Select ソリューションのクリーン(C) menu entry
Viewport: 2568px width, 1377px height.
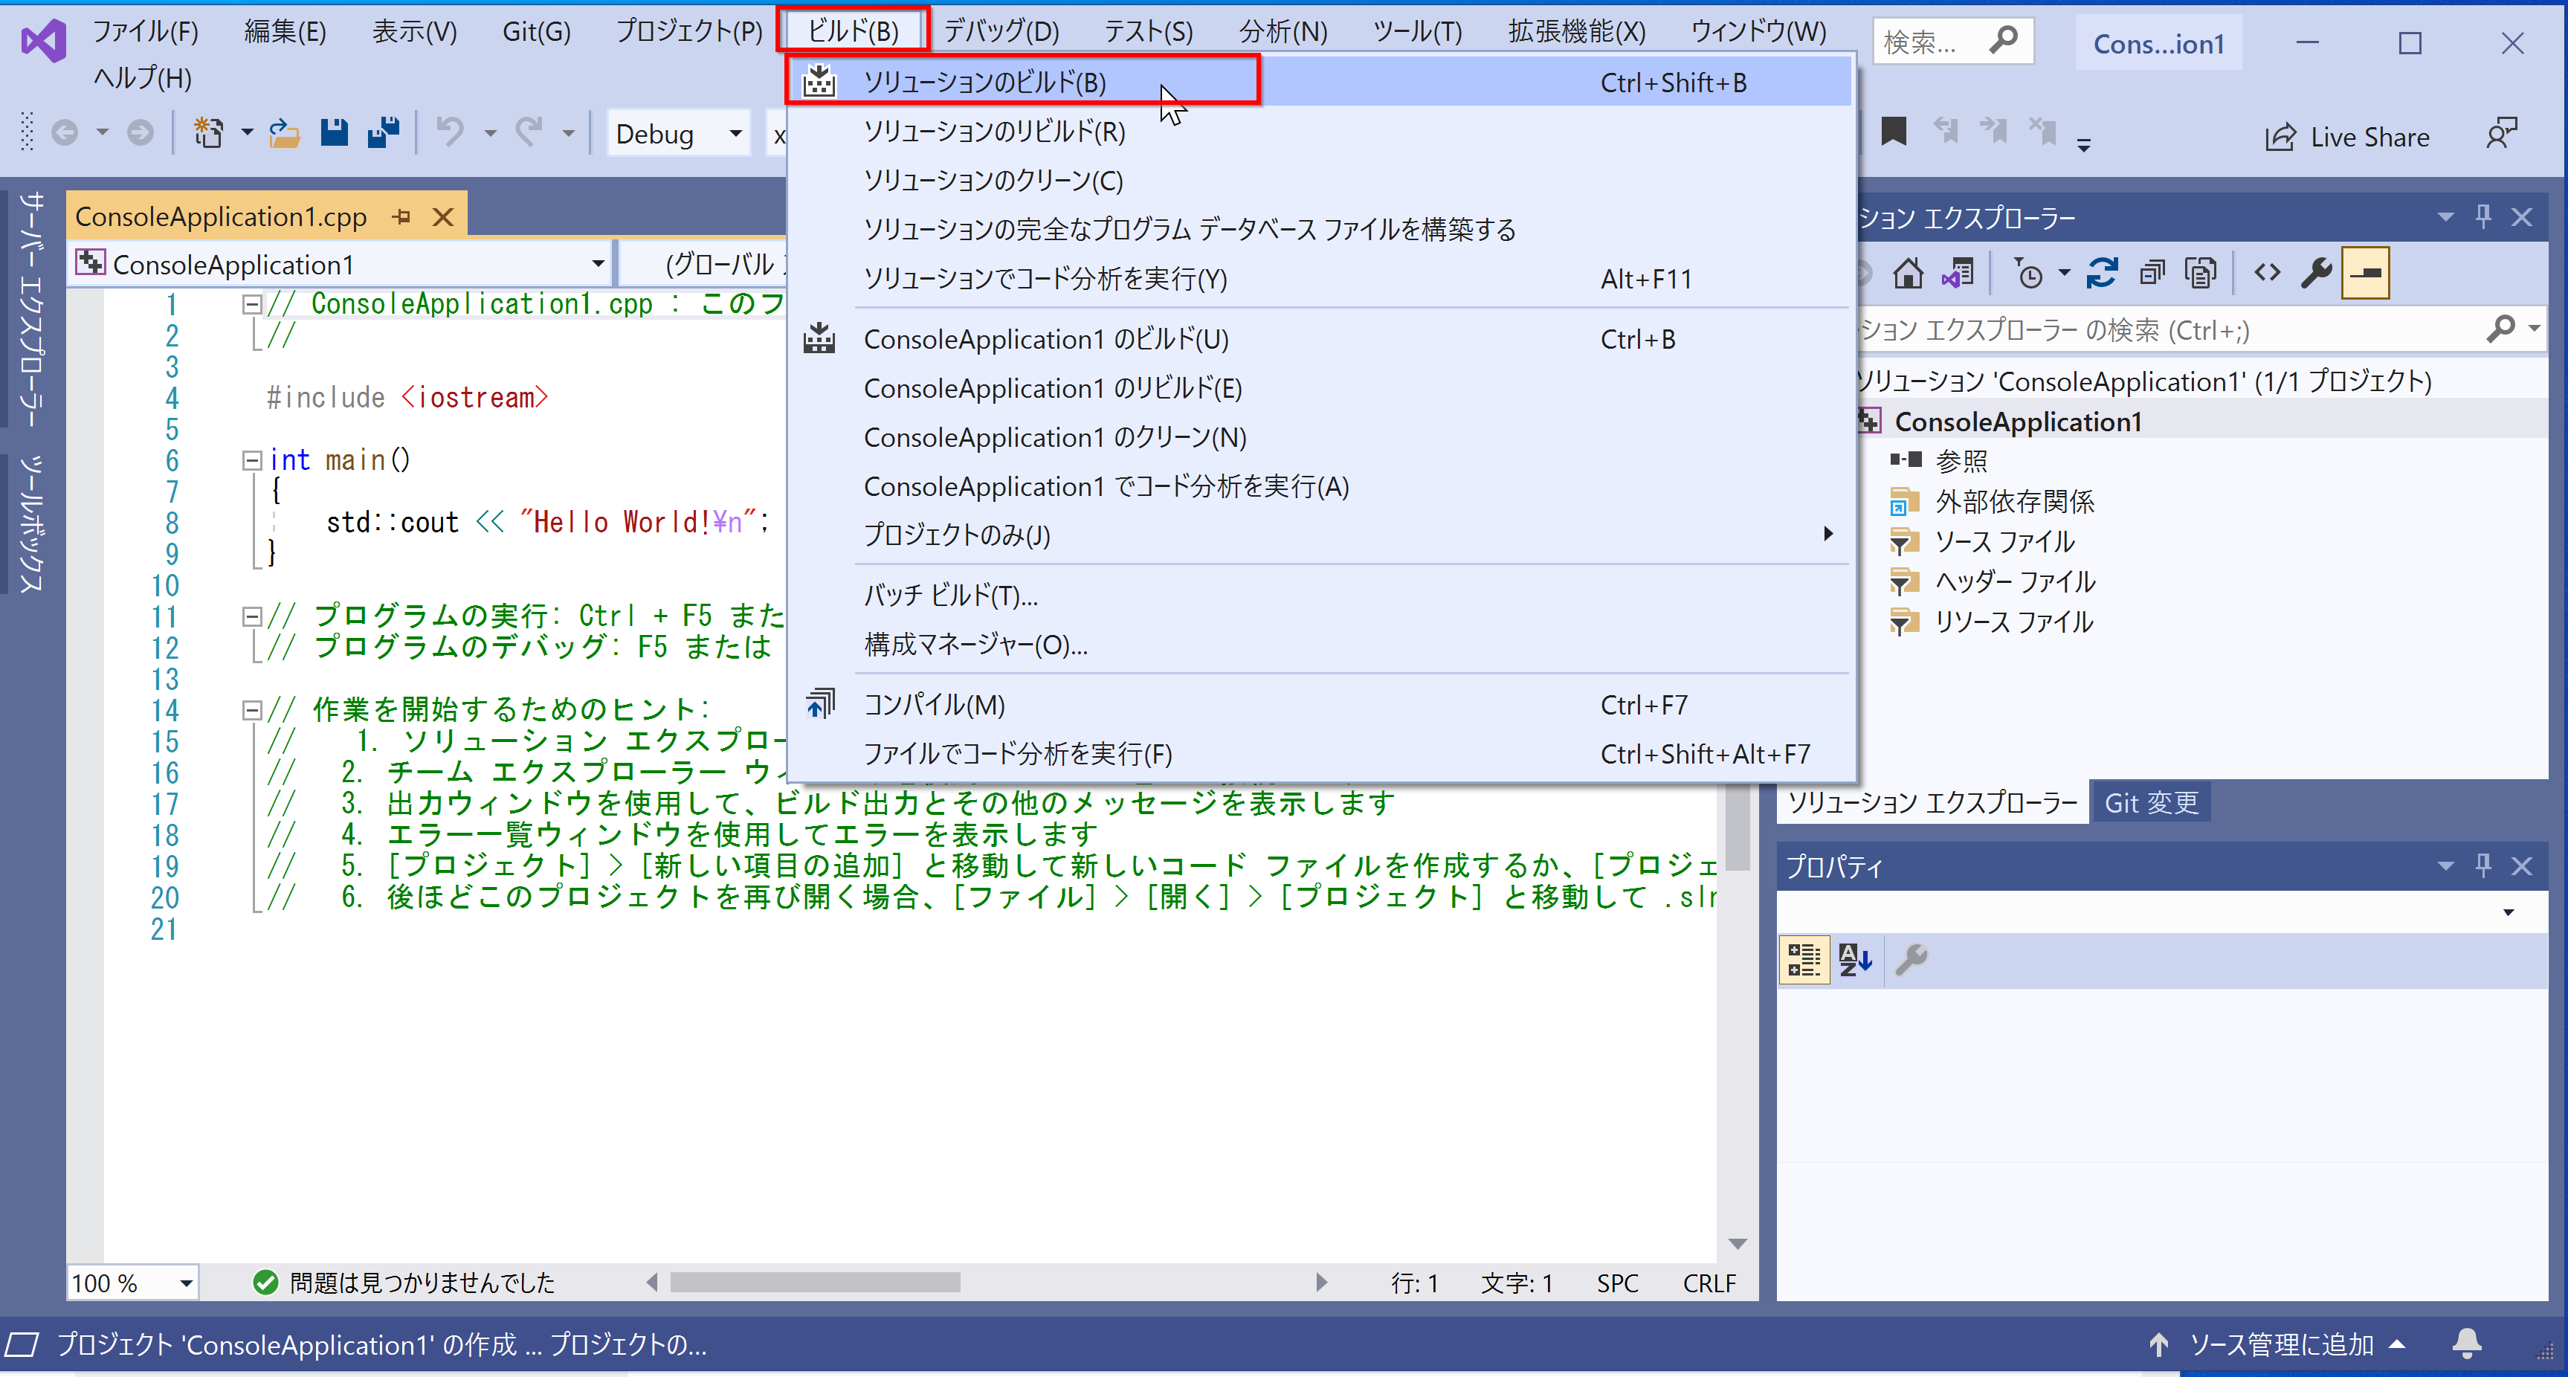1320,181
